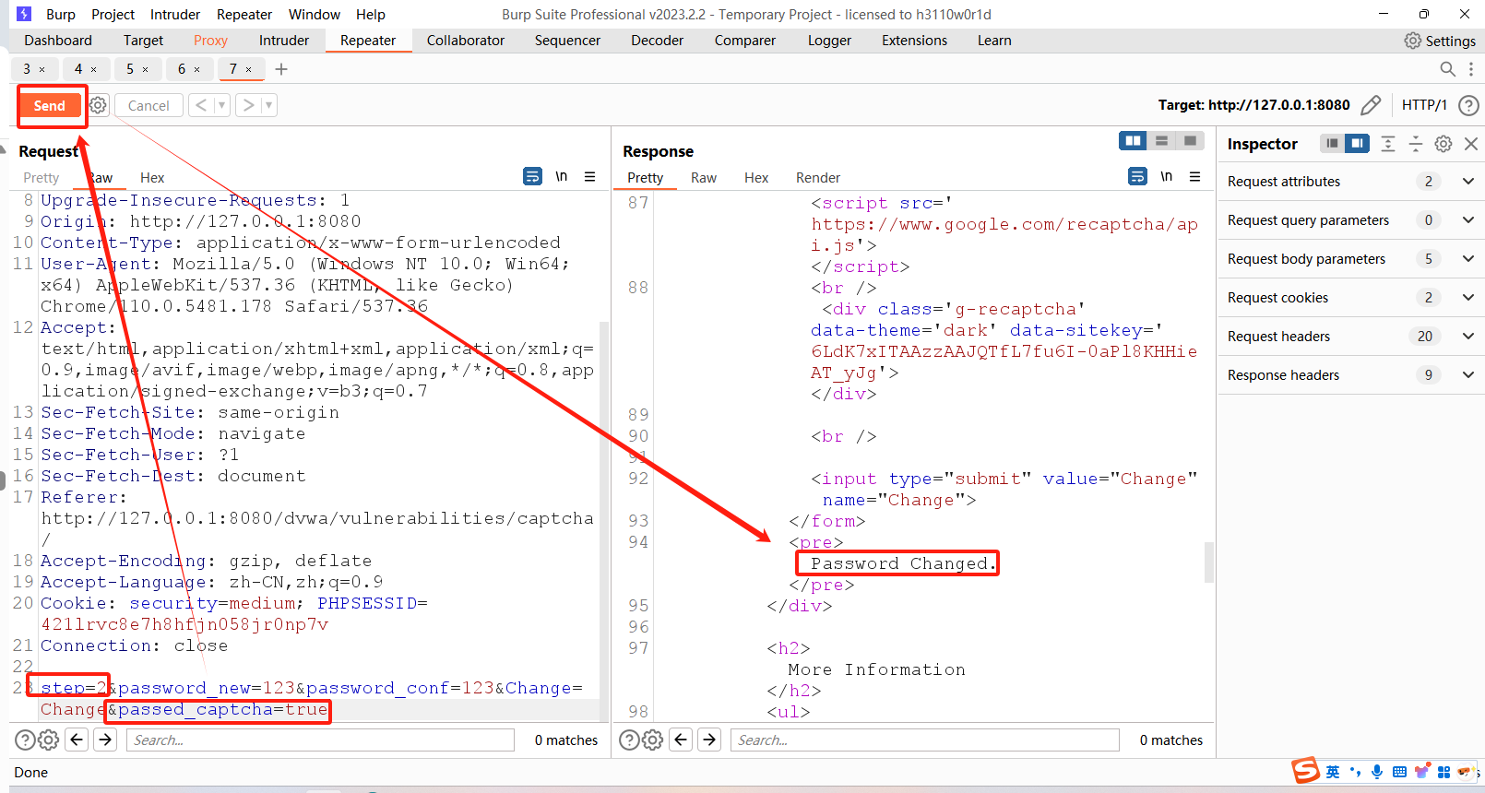Toggle response word wrap icon
The width and height of the screenshot is (1485, 793).
(1137, 176)
